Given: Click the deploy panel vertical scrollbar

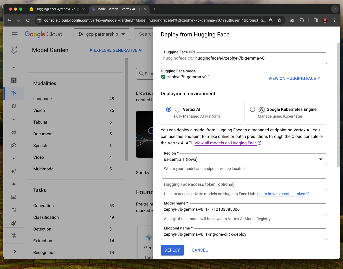Looking at the screenshot, I should pos(338,104).
